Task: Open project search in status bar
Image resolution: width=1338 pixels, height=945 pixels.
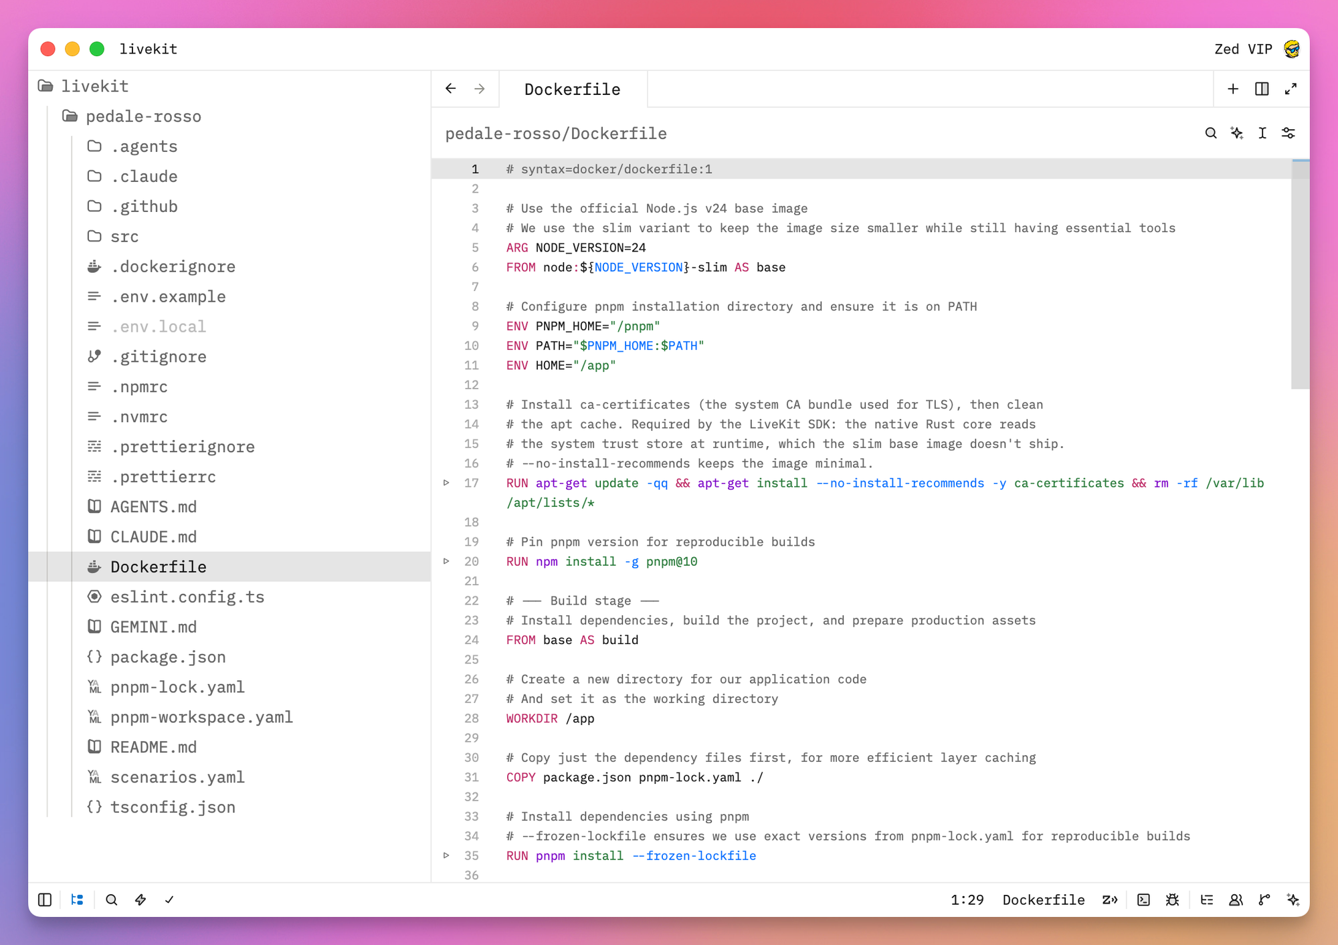Action: (111, 900)
